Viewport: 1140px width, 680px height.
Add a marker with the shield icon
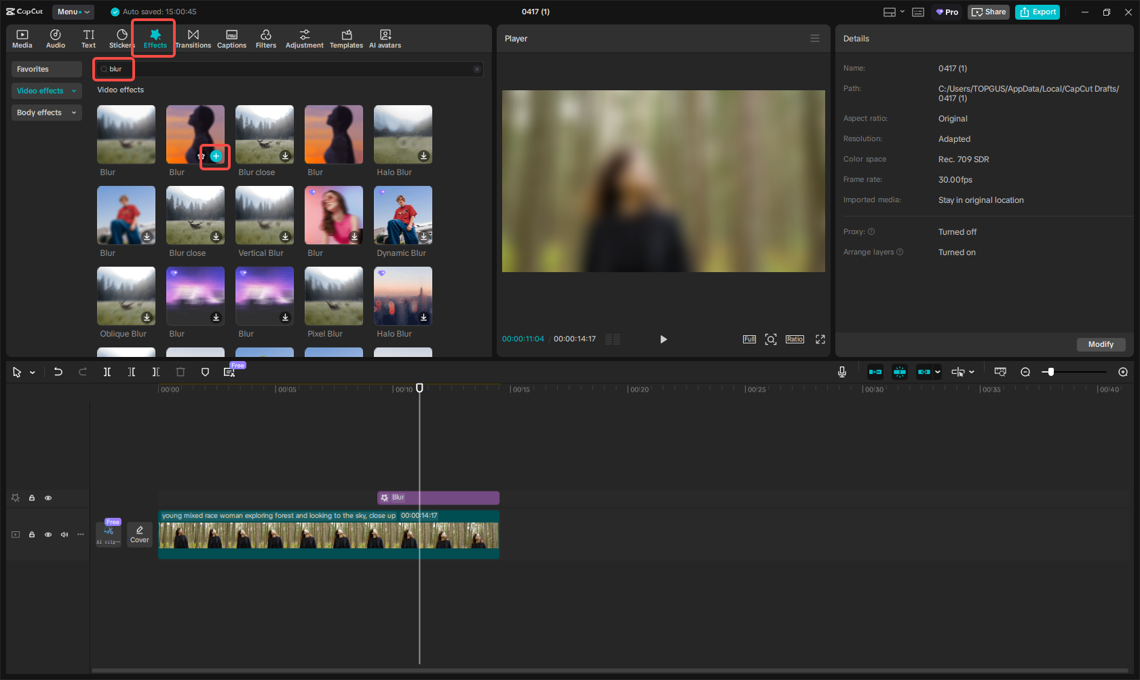(x=205, y=372)
